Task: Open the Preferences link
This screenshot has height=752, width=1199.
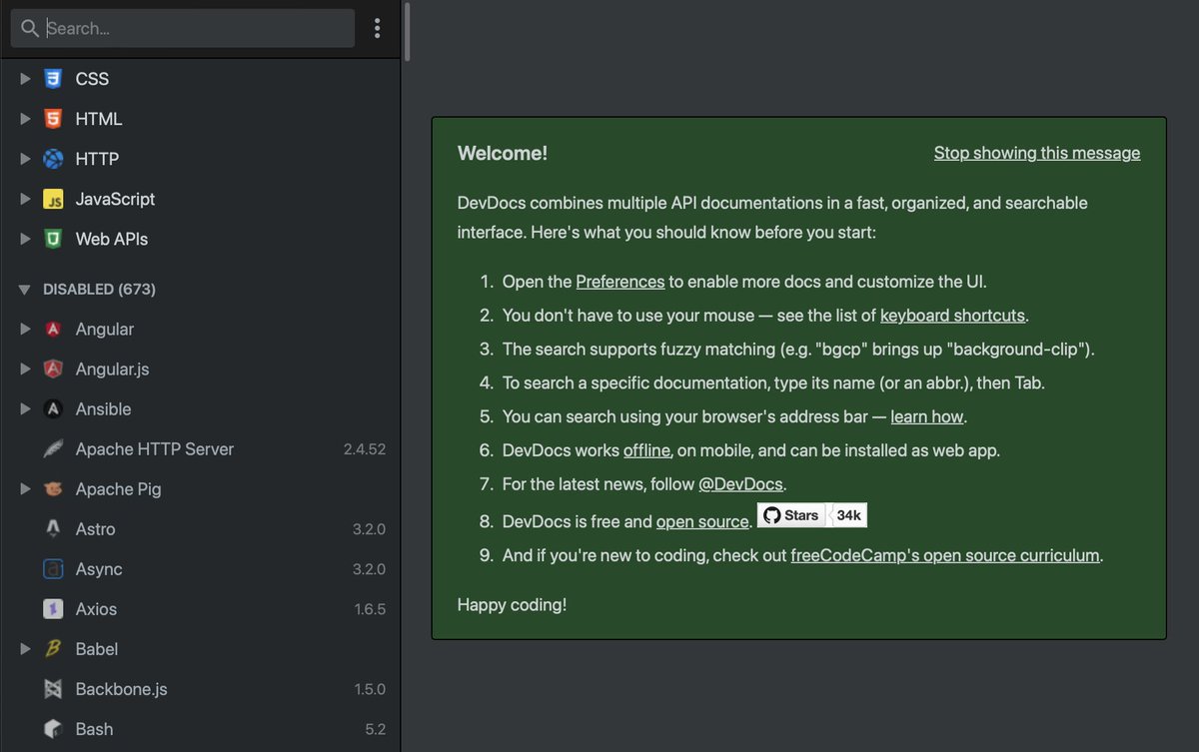Action: point(620,282)
